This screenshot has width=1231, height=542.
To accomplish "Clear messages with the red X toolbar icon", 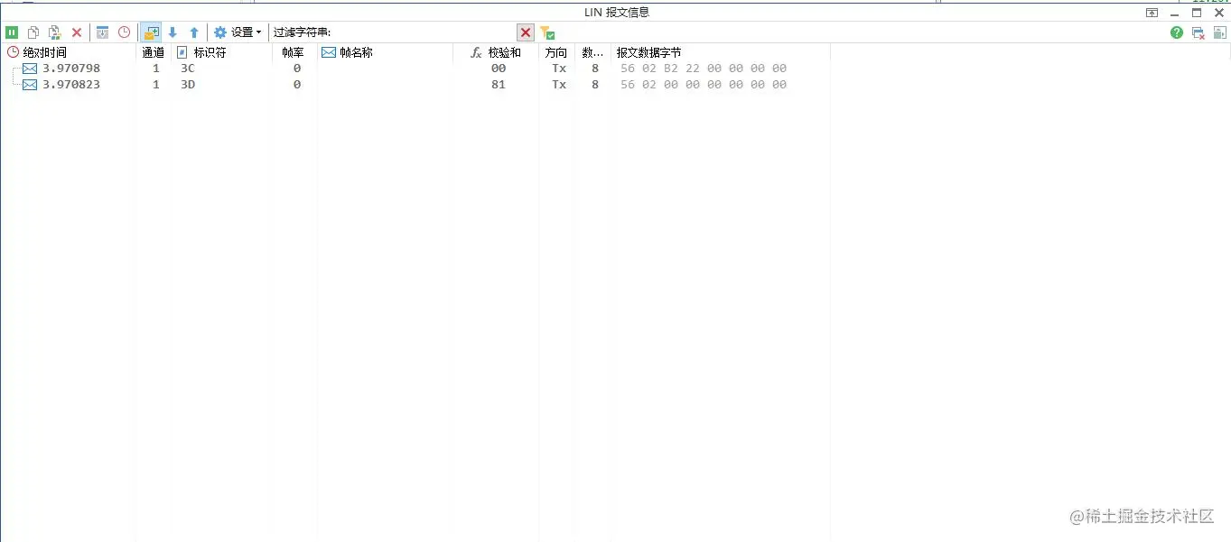I will coord(77,32).
